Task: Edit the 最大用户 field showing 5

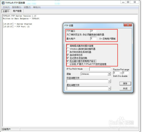Action: [93, 38]
